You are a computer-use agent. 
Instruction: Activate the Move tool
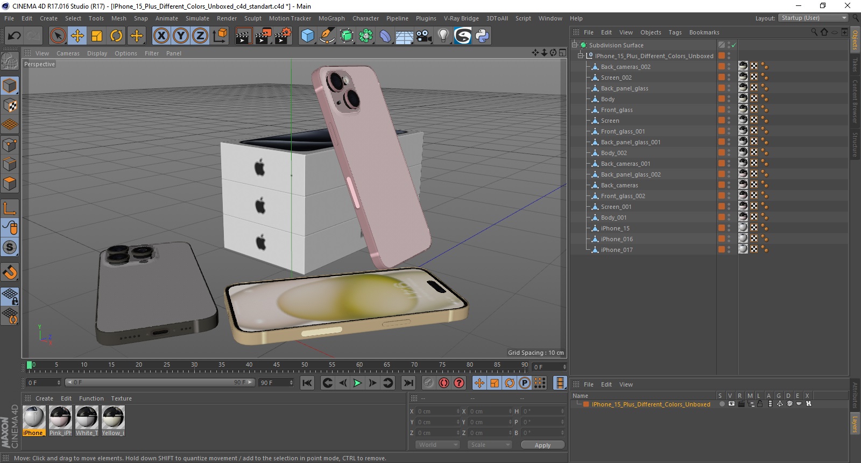77,36
